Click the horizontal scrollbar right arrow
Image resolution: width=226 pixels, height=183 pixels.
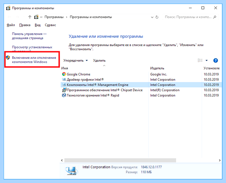click(x=220, y=160)
